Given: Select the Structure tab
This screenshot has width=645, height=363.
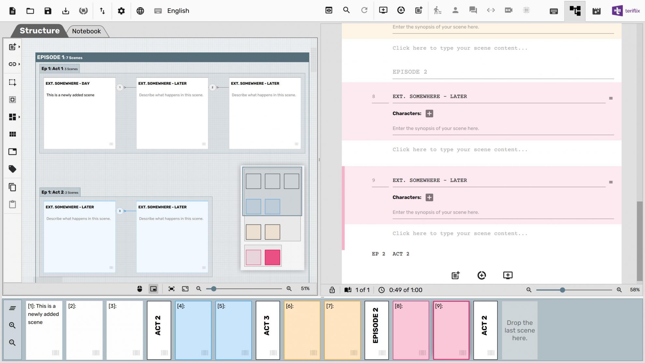Looking at the screenshot, I should 39,30.
